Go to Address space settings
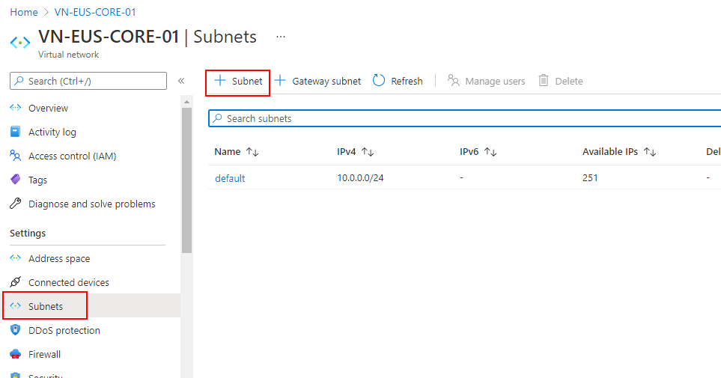 58,259
